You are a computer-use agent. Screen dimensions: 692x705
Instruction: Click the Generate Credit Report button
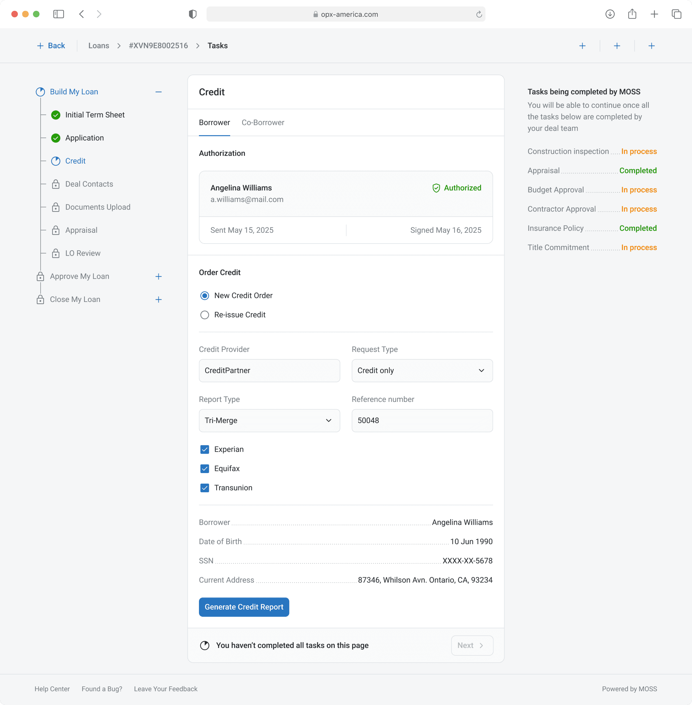(x=244, y=607)
